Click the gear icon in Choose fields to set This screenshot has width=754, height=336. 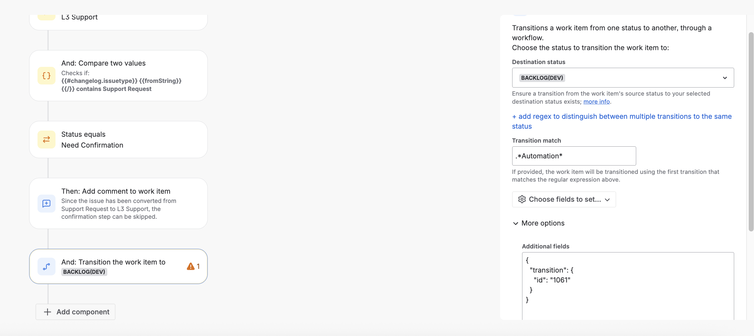[x=522, y=199]
